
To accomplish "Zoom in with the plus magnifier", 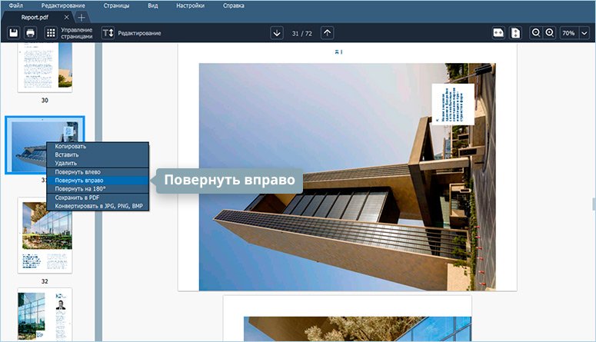I will (x=550, y=33).
